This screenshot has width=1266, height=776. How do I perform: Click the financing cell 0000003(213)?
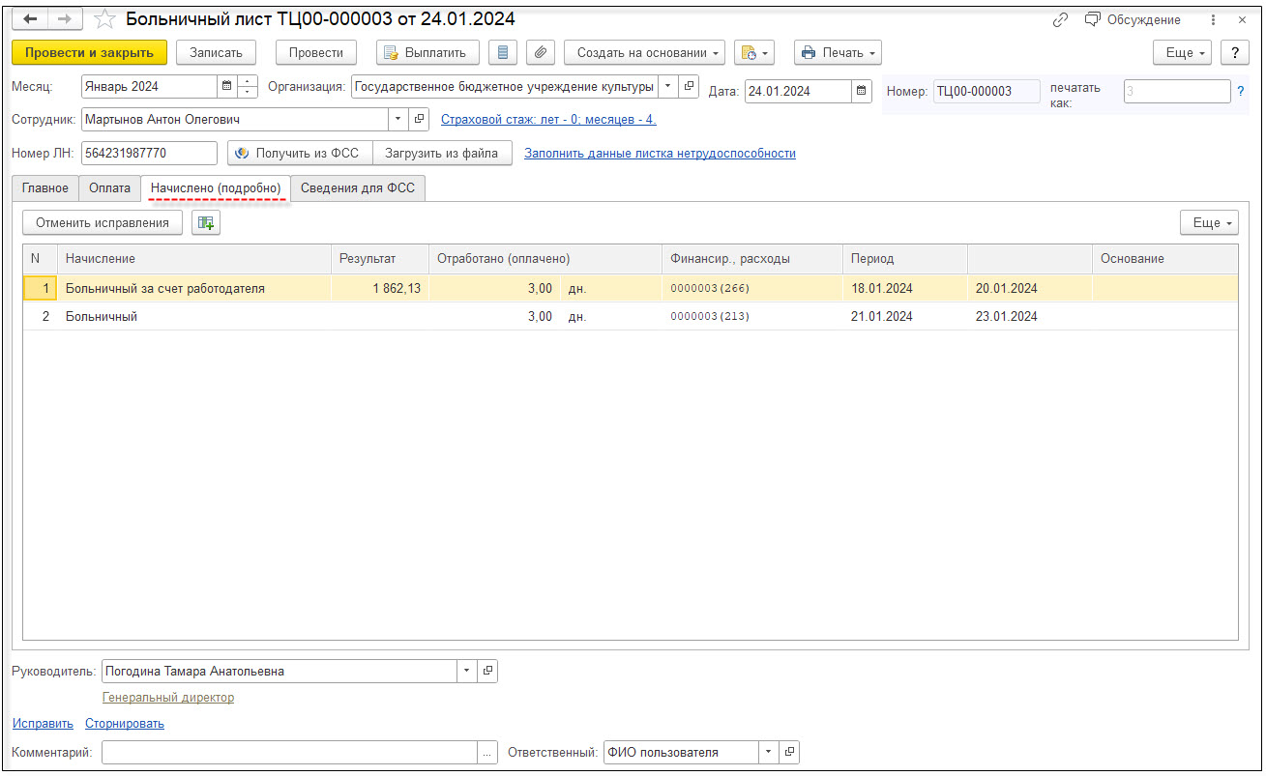pyautogui.click(x=752, y=316)
